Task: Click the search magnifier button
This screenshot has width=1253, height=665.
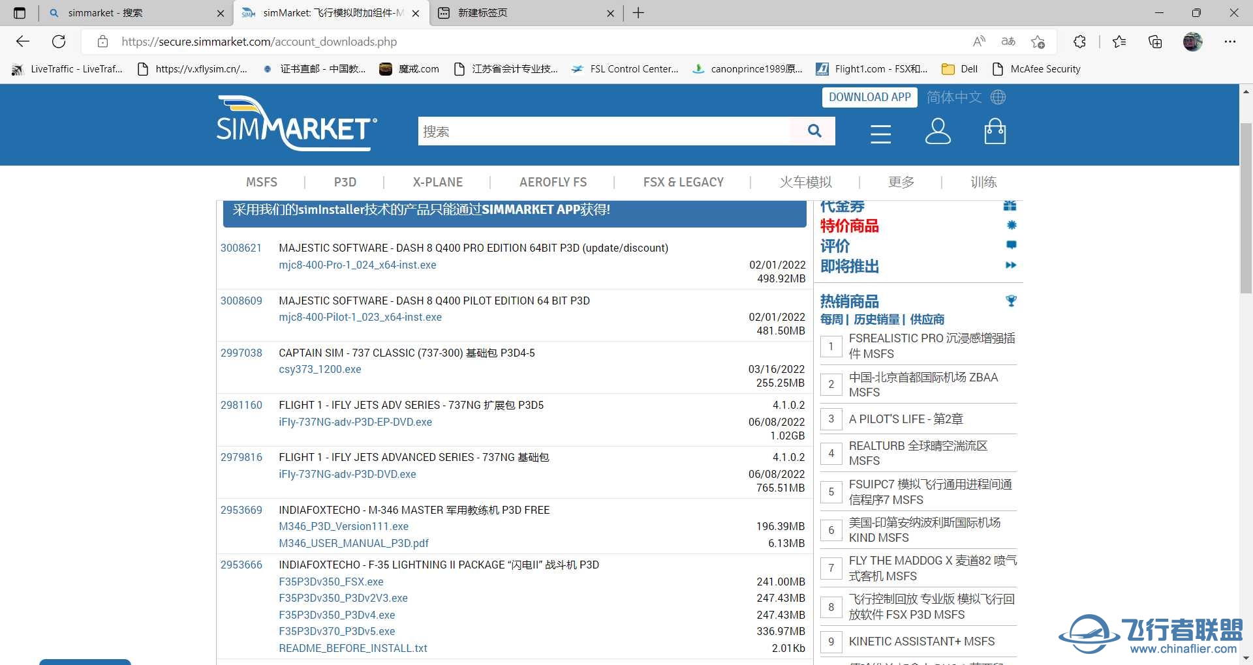Action: tap(814, 131)
